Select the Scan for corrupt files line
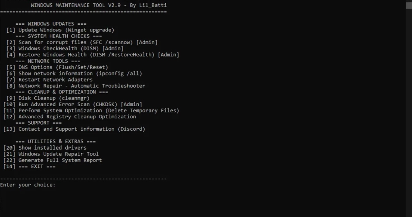This screenshot has width=412, height=217. pyautogui.click(x=82, y=42)
